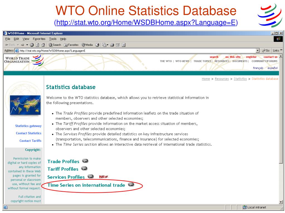Viewport: 285px width, 213px height.
Task: Click the Tariff Profiles heading link
Action: [63, 169]
